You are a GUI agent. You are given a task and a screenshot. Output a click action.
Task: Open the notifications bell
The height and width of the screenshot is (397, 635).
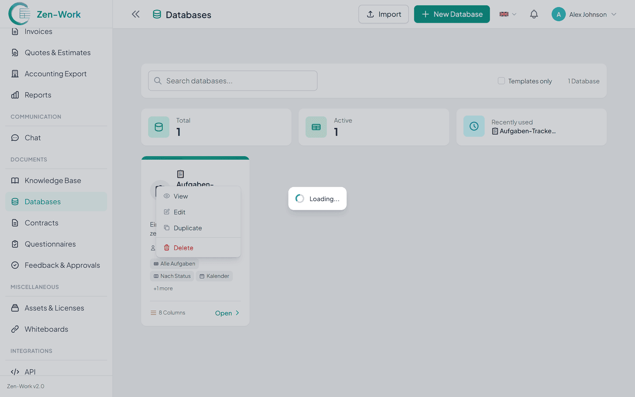(x=534, y=14)
